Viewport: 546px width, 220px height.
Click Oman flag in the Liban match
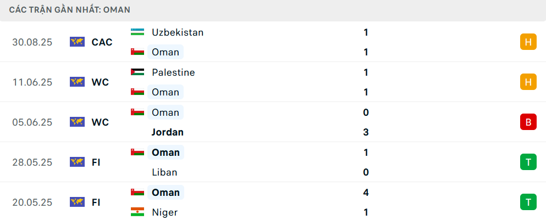(137, 153)
